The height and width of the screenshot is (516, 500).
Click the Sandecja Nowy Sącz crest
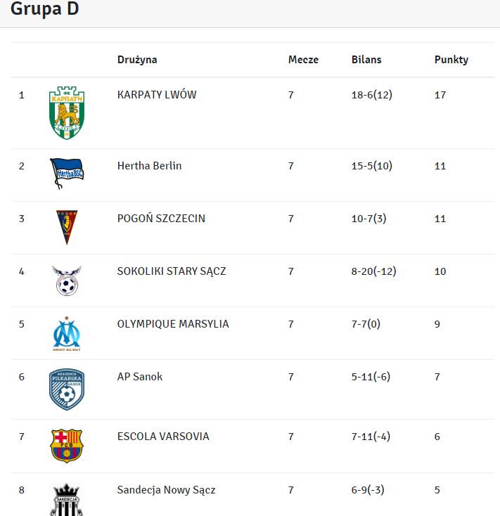point(67,499)
